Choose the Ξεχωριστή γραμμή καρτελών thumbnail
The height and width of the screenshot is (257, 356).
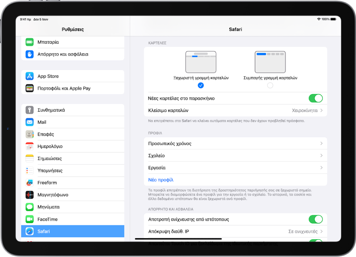click(201, 62)
